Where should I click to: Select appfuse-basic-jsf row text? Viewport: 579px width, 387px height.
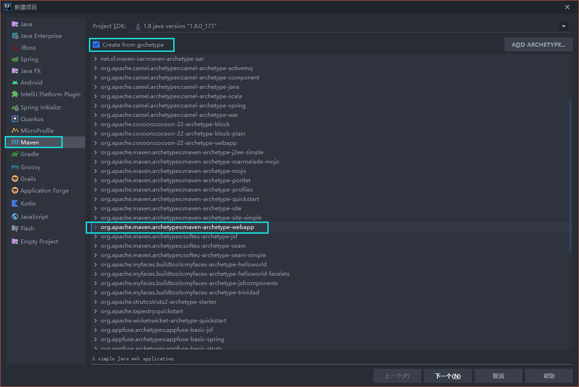coord(157,330)
